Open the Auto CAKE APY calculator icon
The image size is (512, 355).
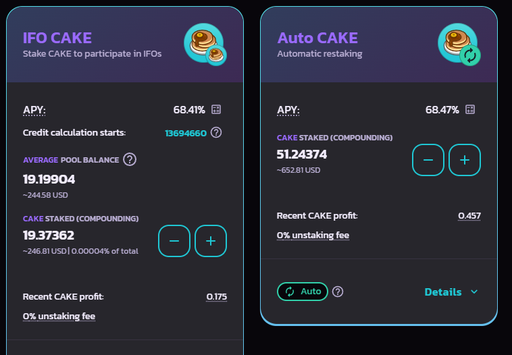tap(470, 109)
